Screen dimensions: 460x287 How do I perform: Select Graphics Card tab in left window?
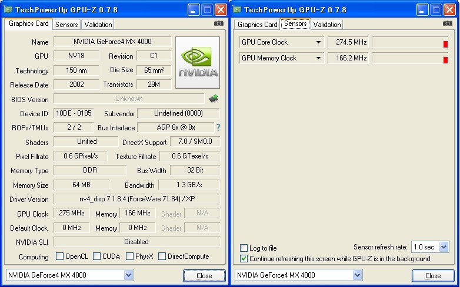(28, 23)
